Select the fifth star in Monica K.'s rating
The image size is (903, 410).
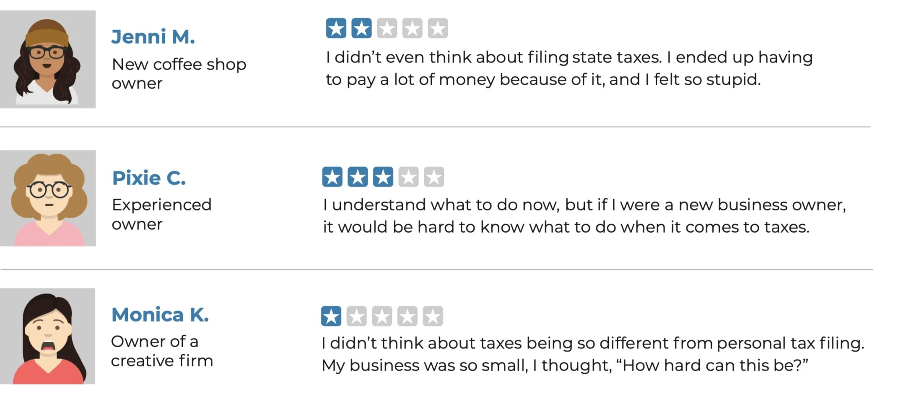click(433, 316)
